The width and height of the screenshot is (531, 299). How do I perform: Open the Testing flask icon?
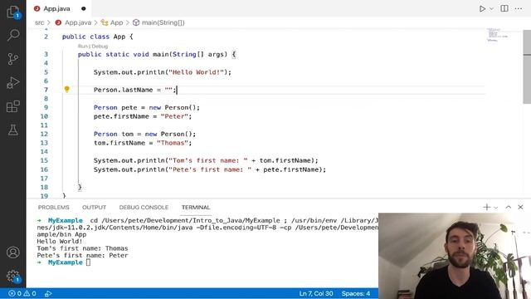pos(13,130)
